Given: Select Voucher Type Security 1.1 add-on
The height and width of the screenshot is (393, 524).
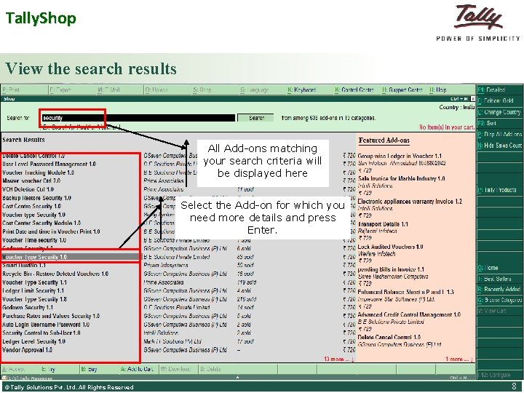Looking at the screenshot, I should [35, 282].
